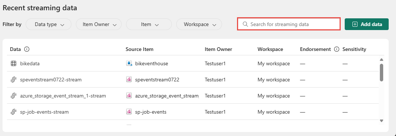Click the eventstream icon next to sp-job-events
The image size is (396, 136).
point(129,112)
